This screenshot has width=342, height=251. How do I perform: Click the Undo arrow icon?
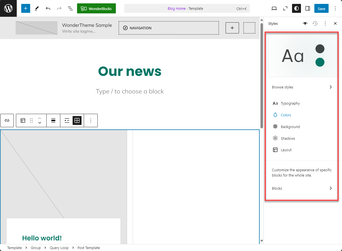48,8
